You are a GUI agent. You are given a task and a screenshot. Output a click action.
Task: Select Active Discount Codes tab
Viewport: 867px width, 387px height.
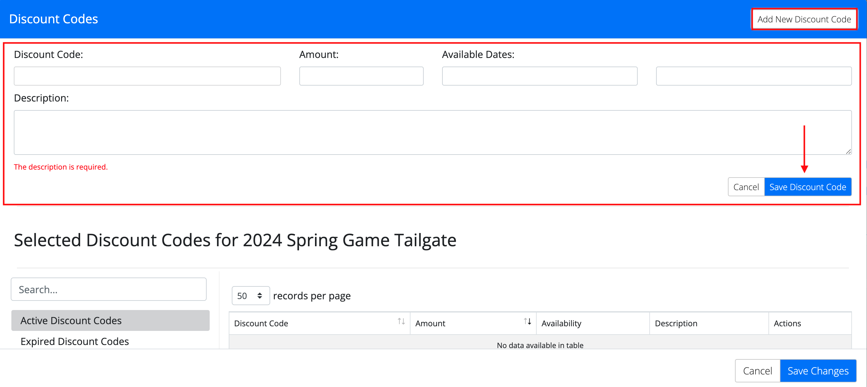[x=110, y=320]
